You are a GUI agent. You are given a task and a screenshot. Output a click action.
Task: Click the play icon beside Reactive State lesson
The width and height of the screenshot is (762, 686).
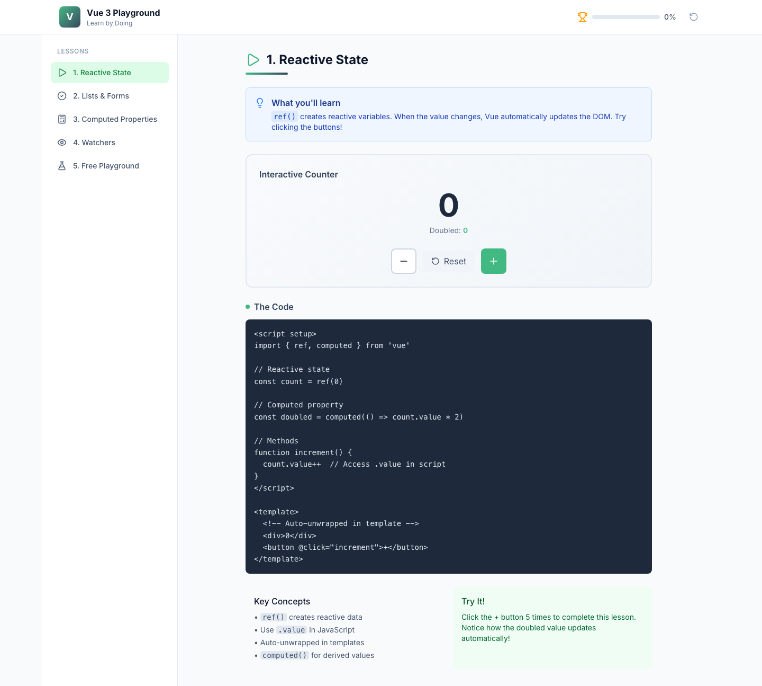(62, 73)
